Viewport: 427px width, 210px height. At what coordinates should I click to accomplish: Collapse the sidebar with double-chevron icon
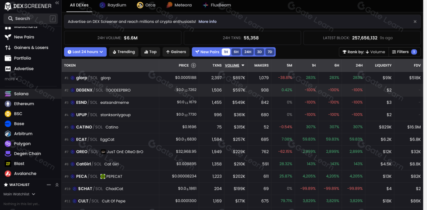(x=57, y=3)
